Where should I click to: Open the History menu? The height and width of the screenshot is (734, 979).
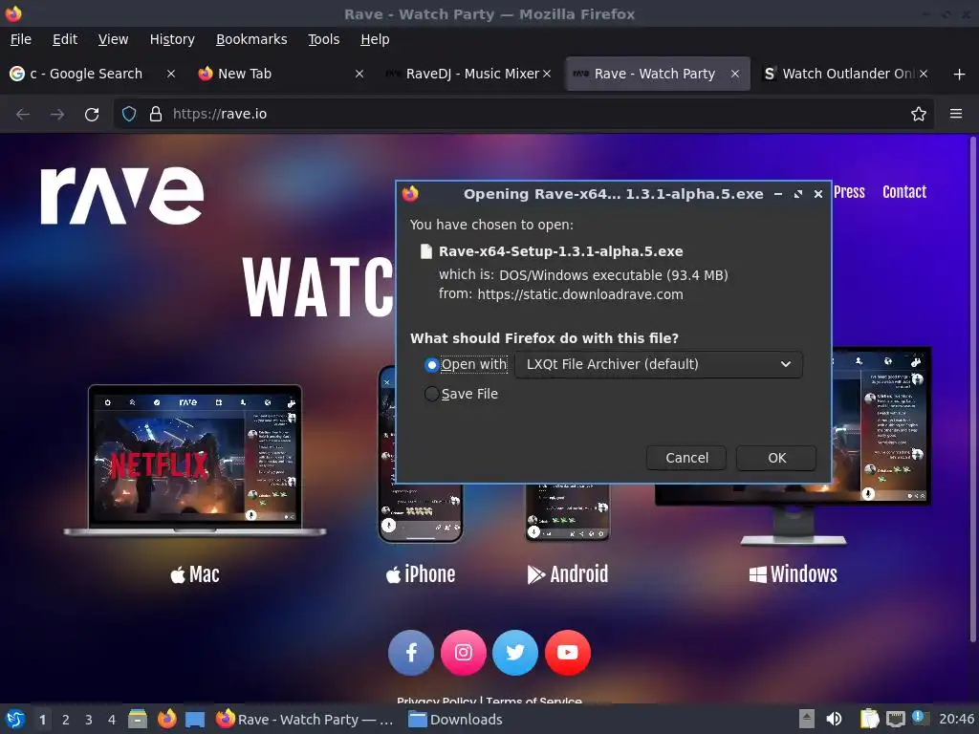pyautogui.click(x=172, y=39)
